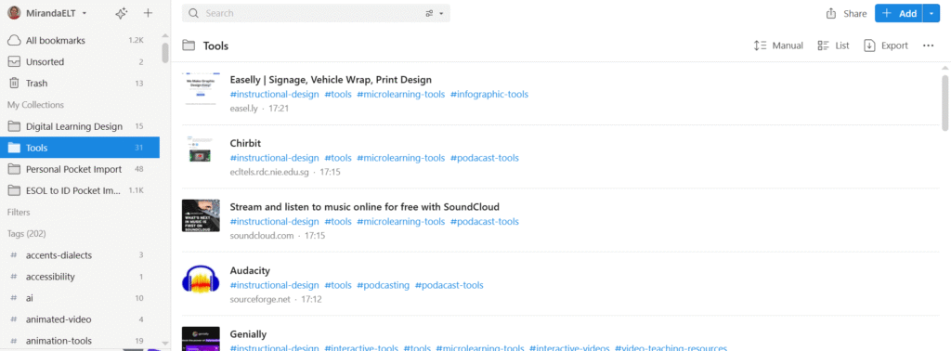Filter by animated-video tag
This screenshot has width=951, height=351.
80,319
